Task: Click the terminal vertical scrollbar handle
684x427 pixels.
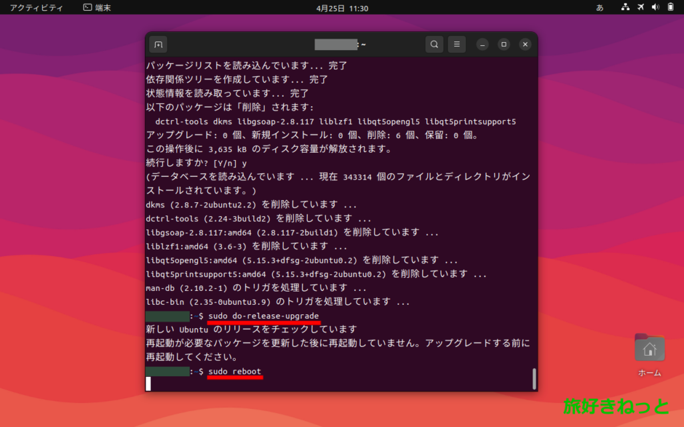Action: [x=534, y=378]
